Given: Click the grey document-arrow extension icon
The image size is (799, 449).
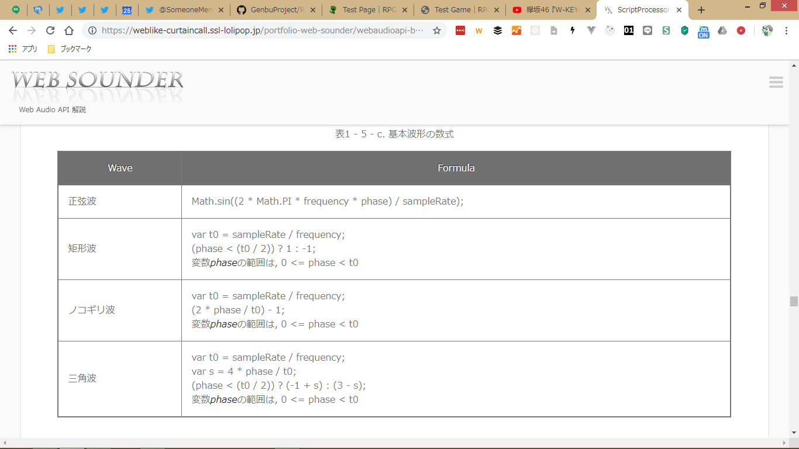Looking at the screenshot, I should (554, 30).
